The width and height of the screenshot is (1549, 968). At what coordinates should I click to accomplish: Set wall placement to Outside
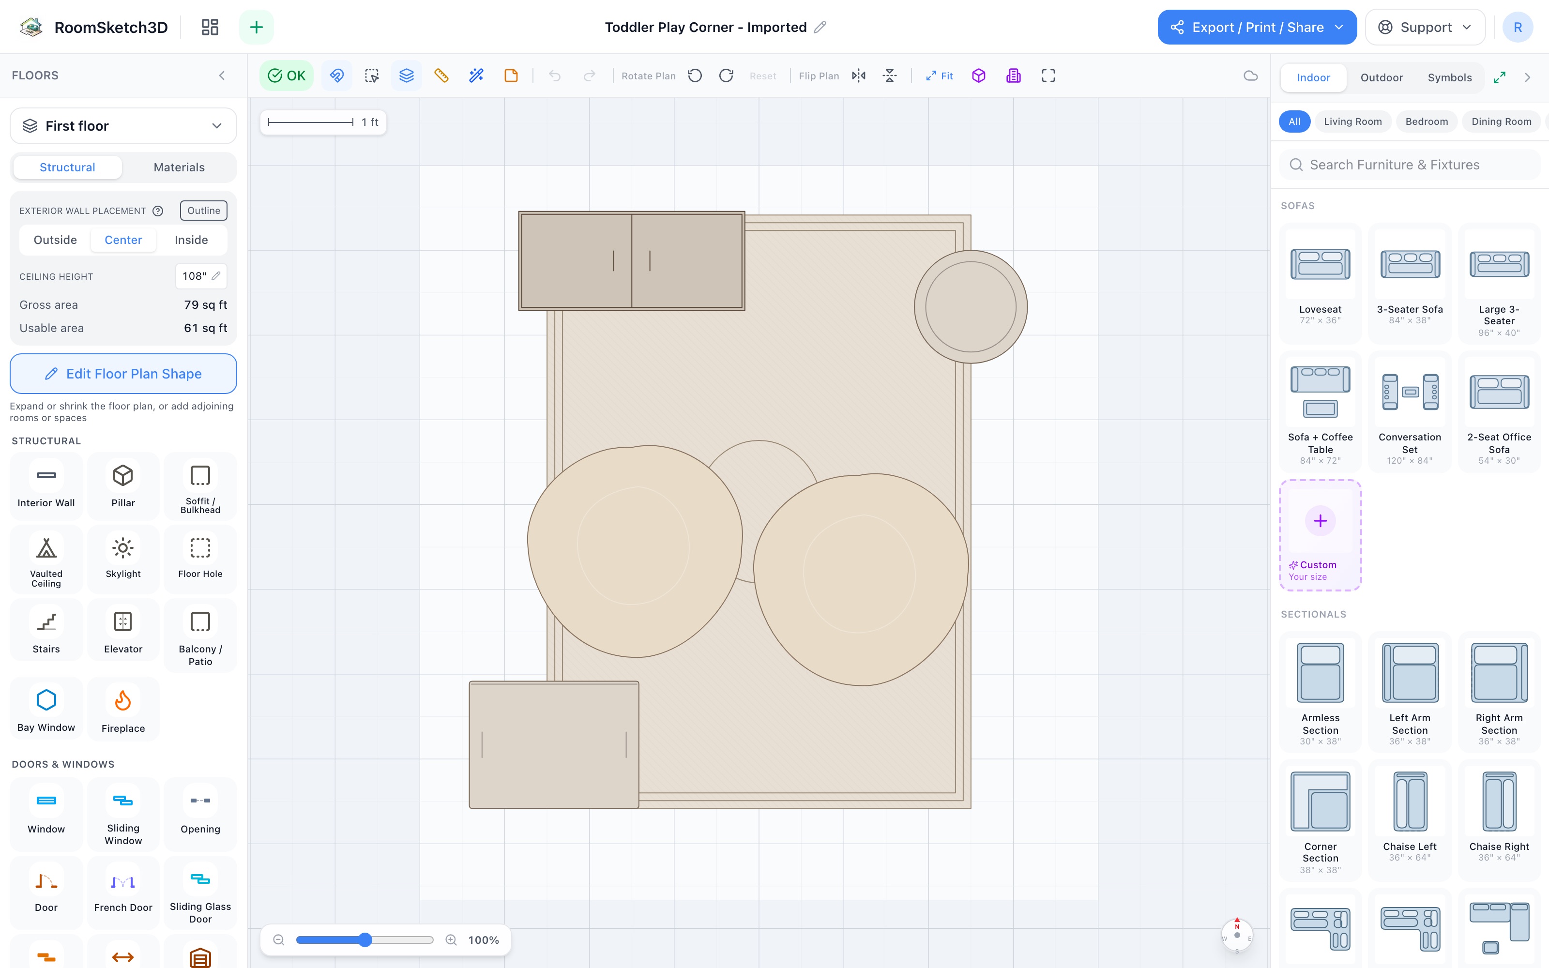click(55, 240)
